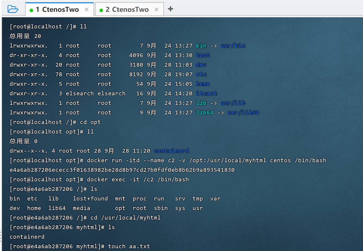Click the 'lib64' symlink name in cyan
Viewport: 363px width, 251px height.
tap(205, 112)
